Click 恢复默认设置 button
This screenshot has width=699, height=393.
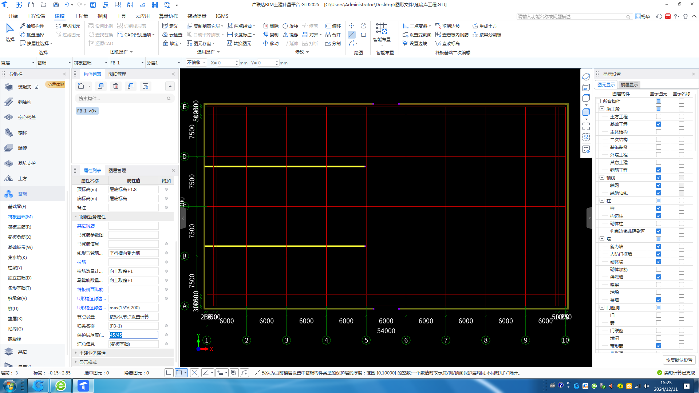click(679, 360)
